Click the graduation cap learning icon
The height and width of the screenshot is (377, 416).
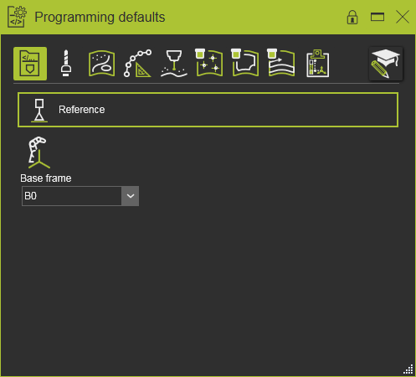click(x=386, y=64)
